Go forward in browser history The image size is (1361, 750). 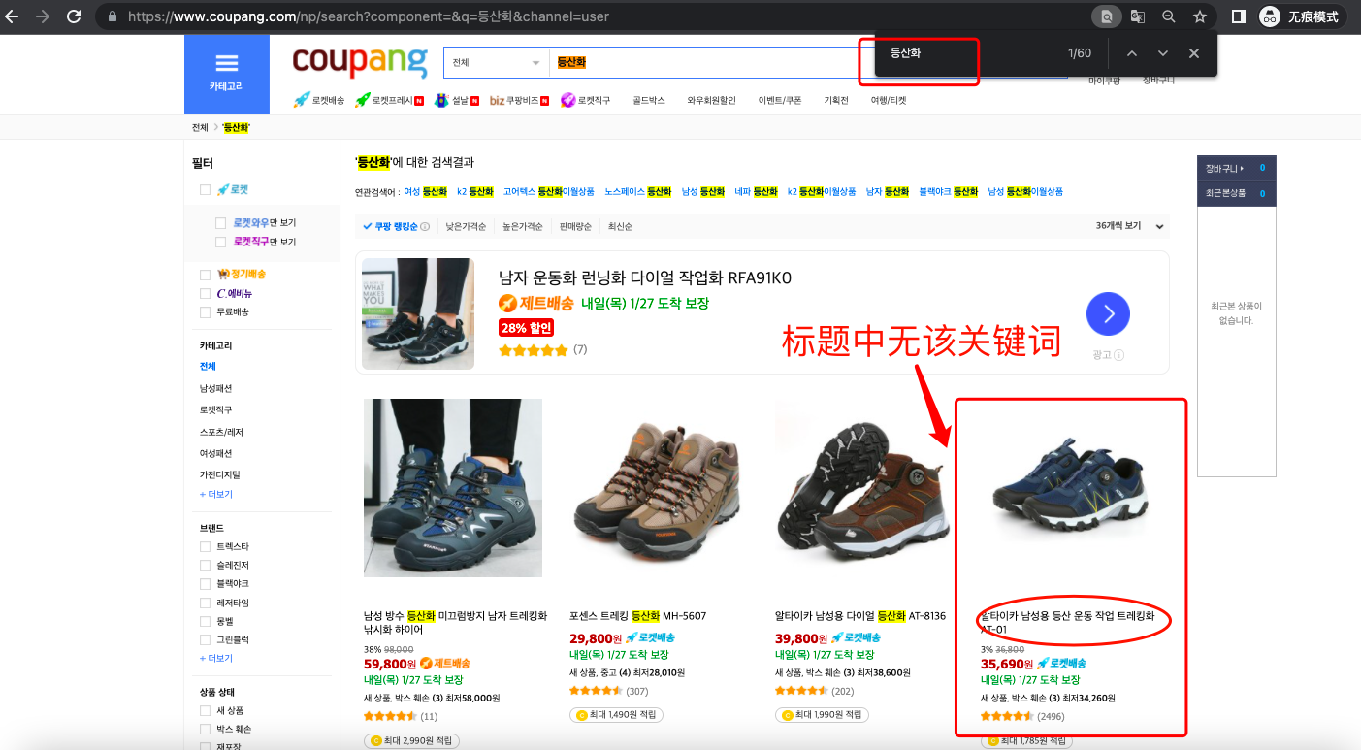click(42, 16)
